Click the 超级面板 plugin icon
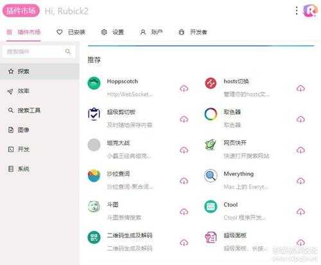This screenshot has width=321, height=265. (211, 237)
